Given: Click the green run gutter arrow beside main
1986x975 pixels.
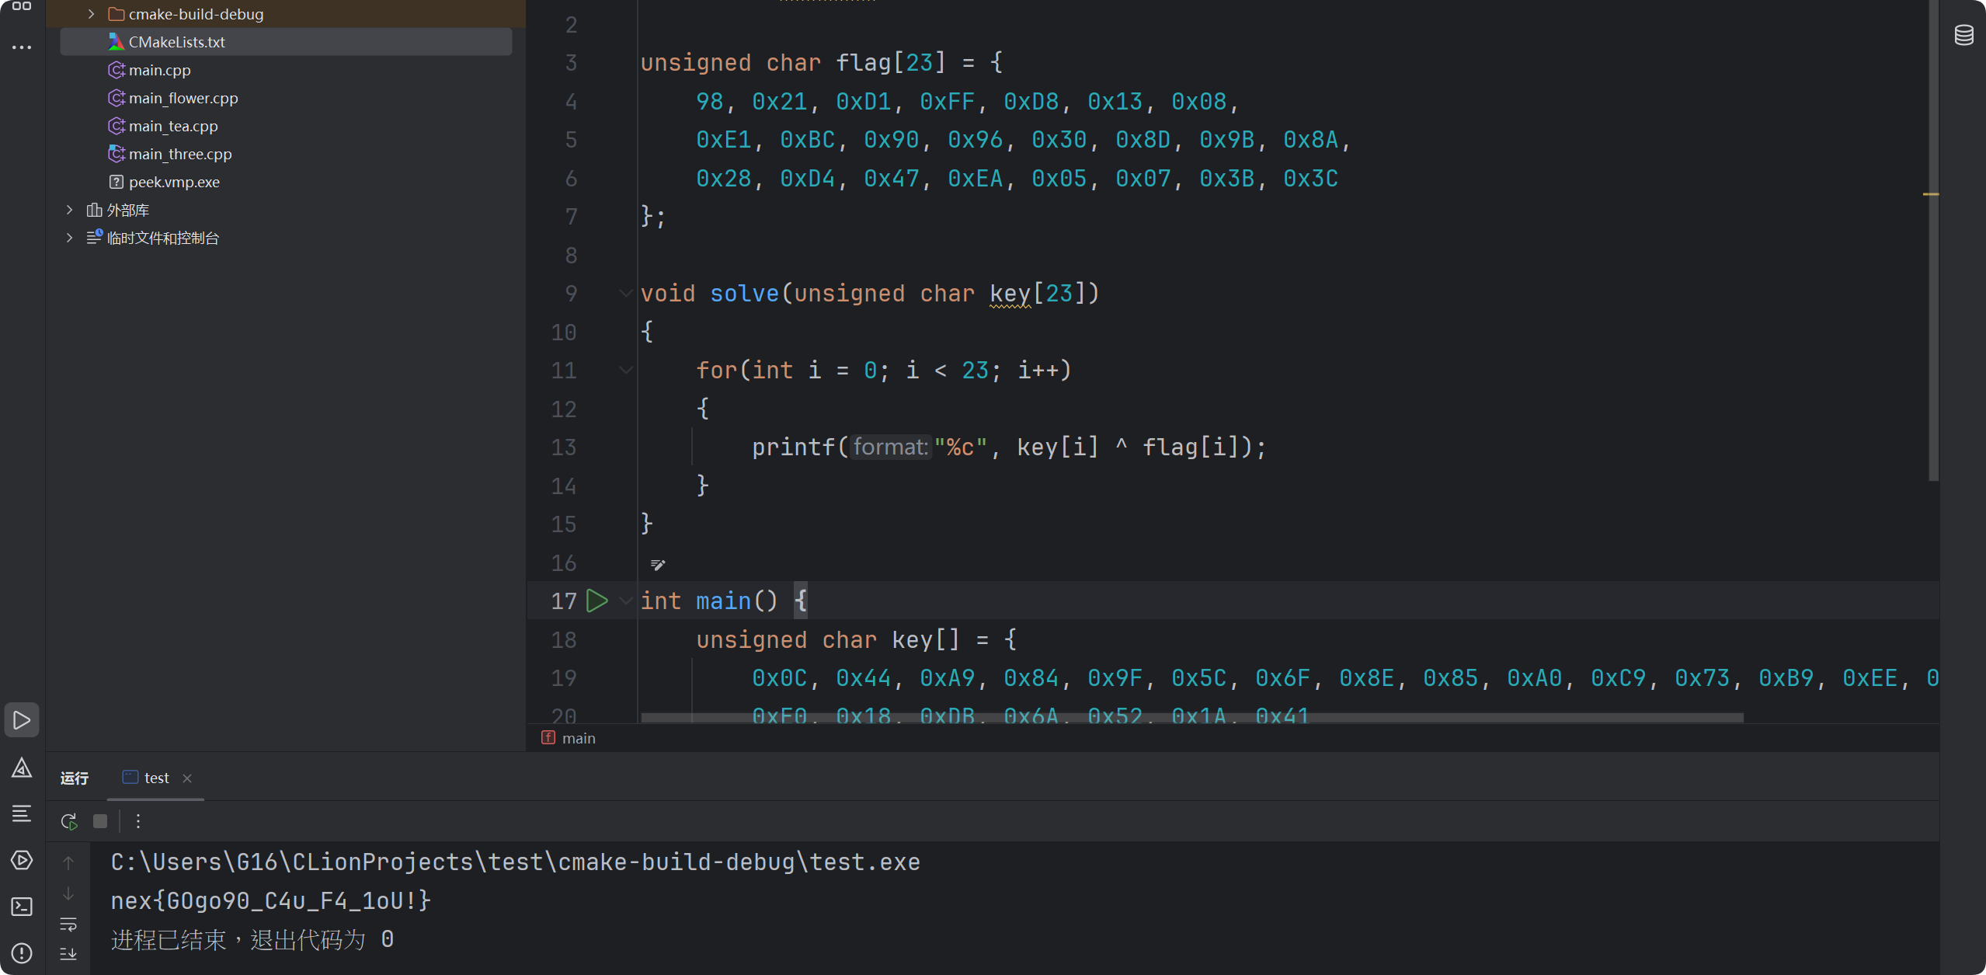Looking at the screenshot, I should (596, 601).
